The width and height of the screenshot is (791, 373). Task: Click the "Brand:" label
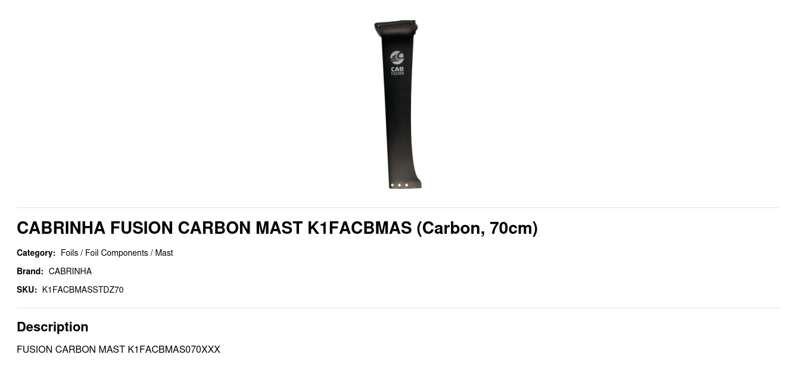click(x=30, y=271)
